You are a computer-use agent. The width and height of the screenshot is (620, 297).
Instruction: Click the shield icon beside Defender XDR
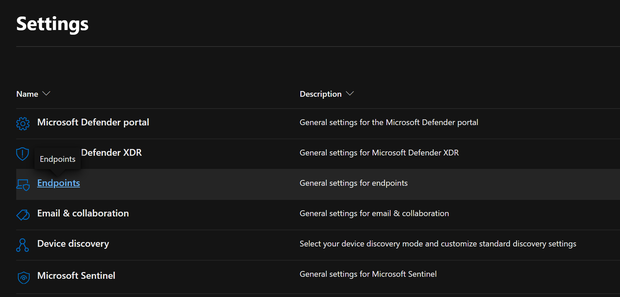[23, 154]
